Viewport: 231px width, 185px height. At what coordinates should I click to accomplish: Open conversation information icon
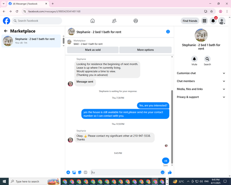[168, 31]
